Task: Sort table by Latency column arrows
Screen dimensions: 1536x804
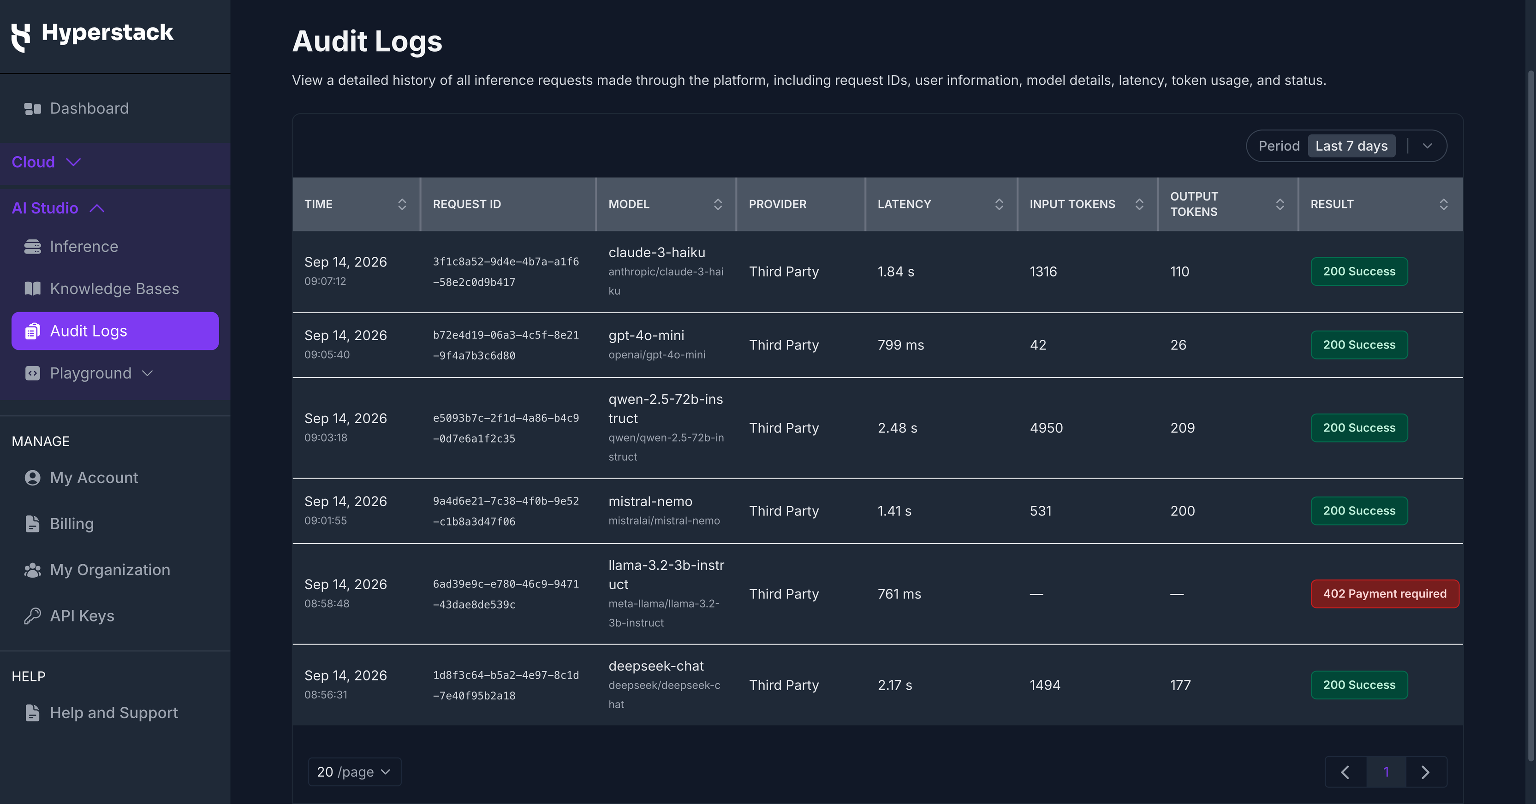Action: tap(1000, 204)
